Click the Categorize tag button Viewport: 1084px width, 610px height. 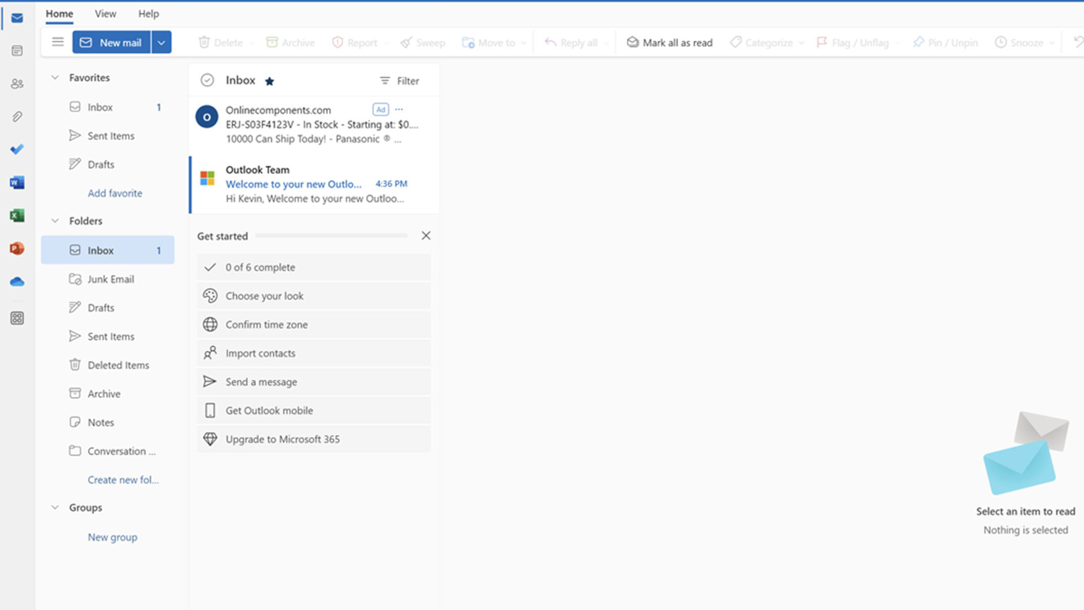click(761, 42)
